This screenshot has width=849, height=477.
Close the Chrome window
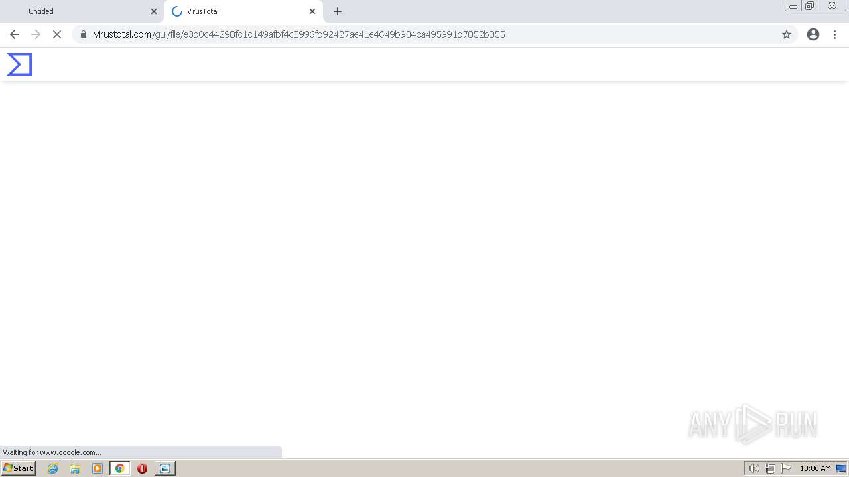pyautogui.click(x=832, y=6)
